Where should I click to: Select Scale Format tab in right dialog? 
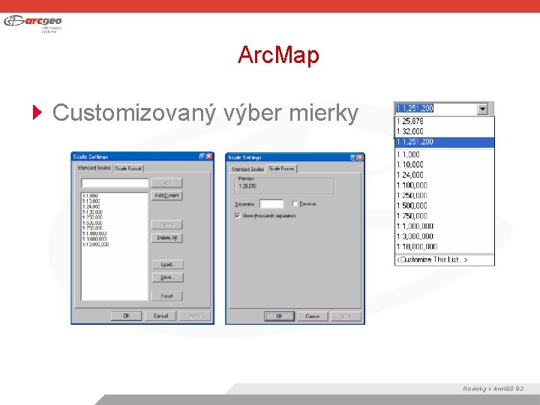[x=281, y=169]
